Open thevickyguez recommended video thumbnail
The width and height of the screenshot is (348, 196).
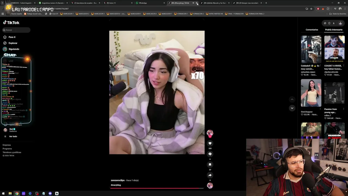pos(311,93)
